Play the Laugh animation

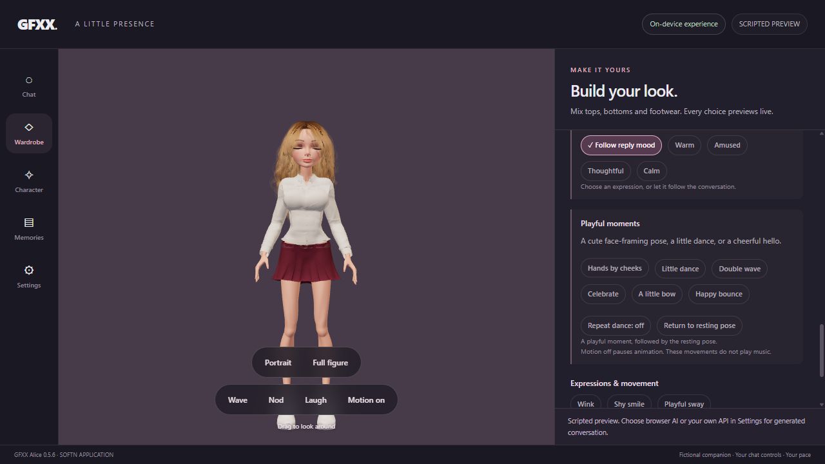316,400
